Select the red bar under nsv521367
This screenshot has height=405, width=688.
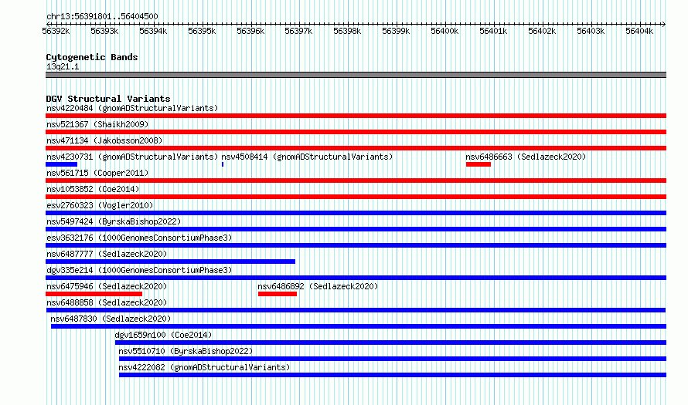(x=356, y=132)
